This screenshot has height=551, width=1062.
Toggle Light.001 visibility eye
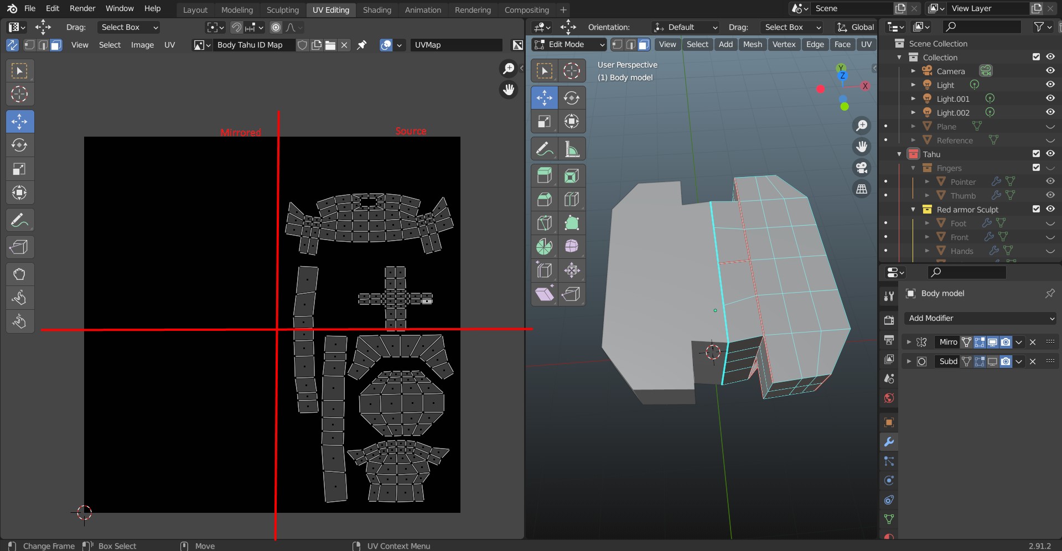pos(1050,98)
